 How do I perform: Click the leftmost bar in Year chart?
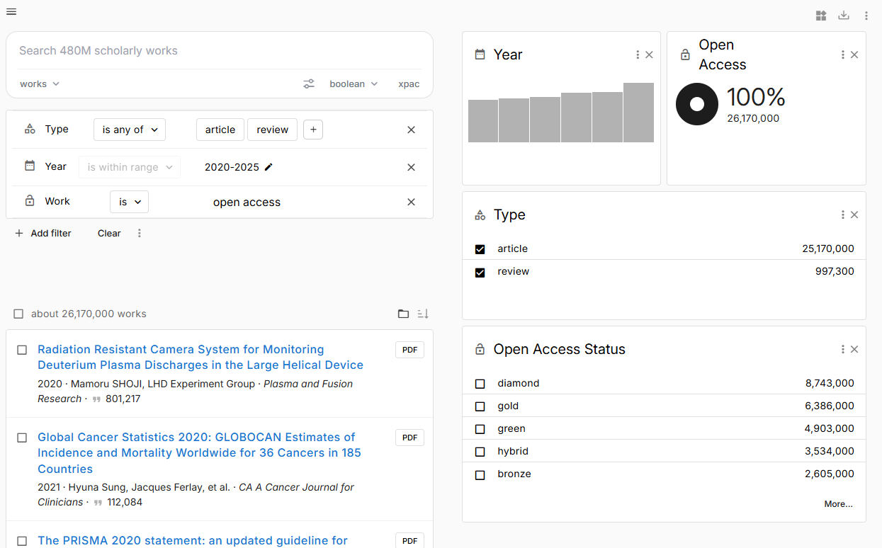(483, 121)
